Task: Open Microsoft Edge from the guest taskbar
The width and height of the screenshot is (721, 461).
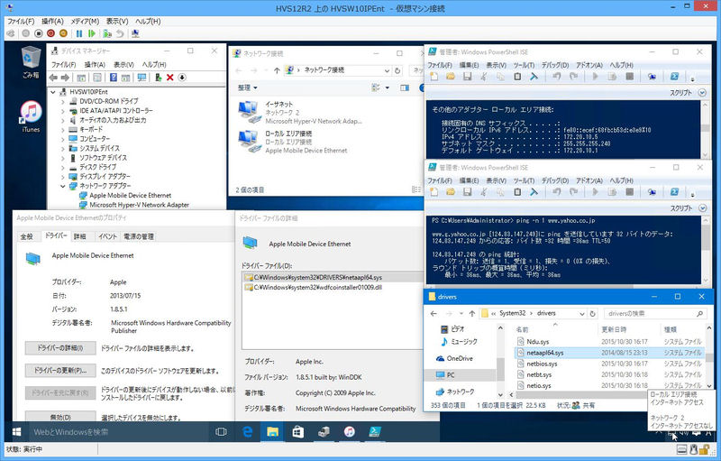Action: point(248,431)
